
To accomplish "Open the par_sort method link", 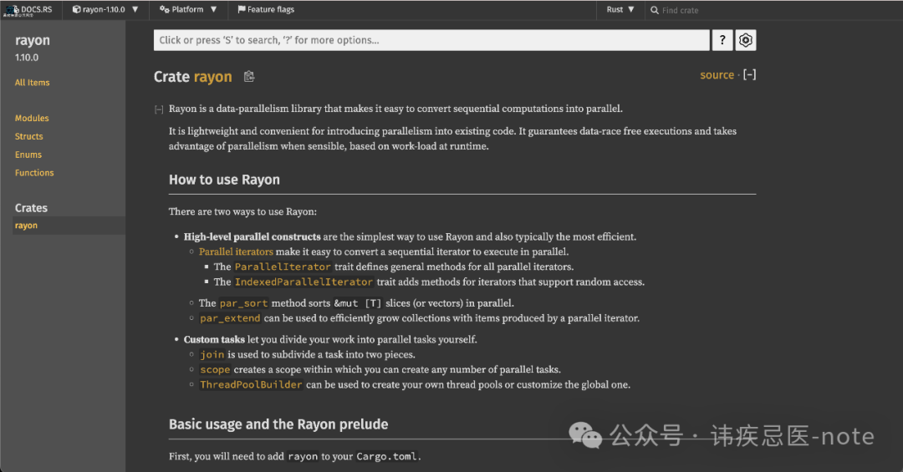I will 243,303.
